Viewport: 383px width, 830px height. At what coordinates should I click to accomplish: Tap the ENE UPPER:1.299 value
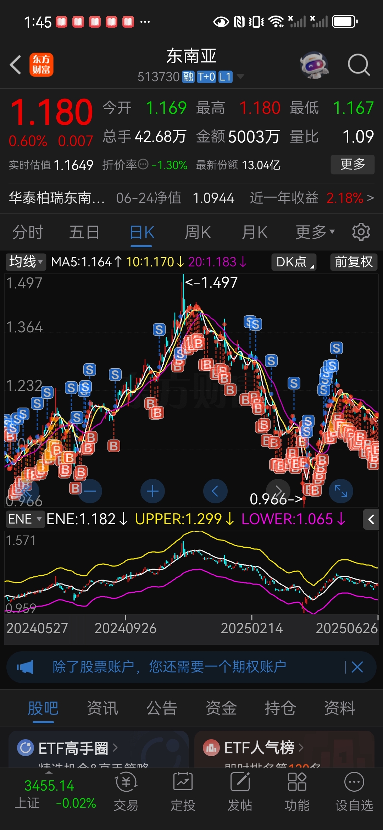click(x=185, y=519)
